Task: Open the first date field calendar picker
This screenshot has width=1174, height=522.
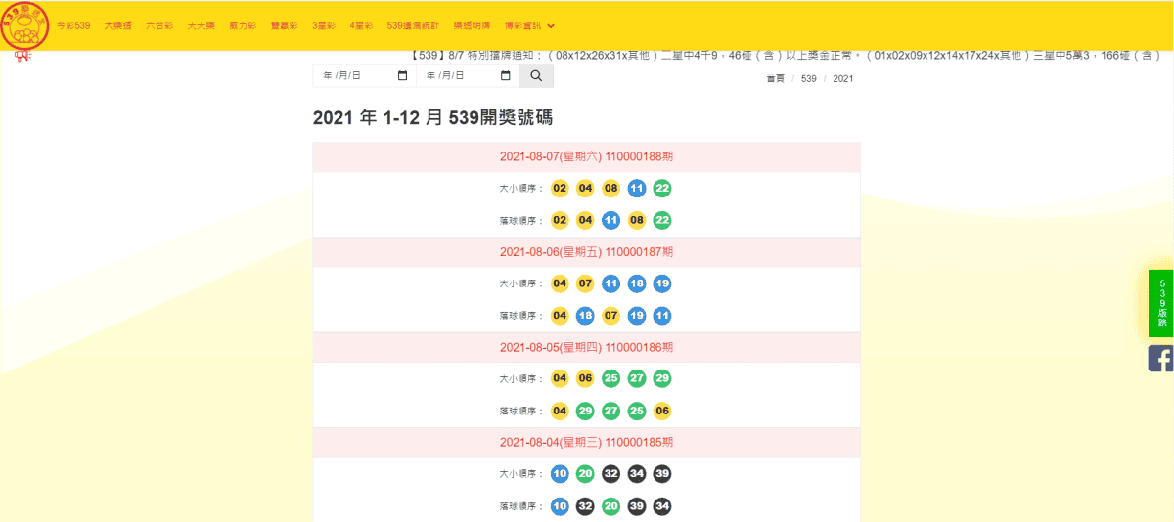Action: point(402,76)
